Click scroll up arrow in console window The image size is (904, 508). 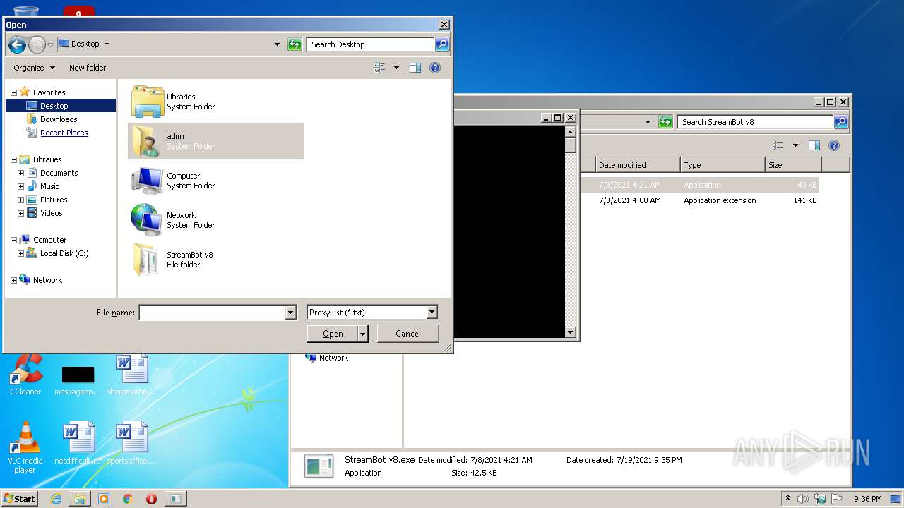[571, 131]
